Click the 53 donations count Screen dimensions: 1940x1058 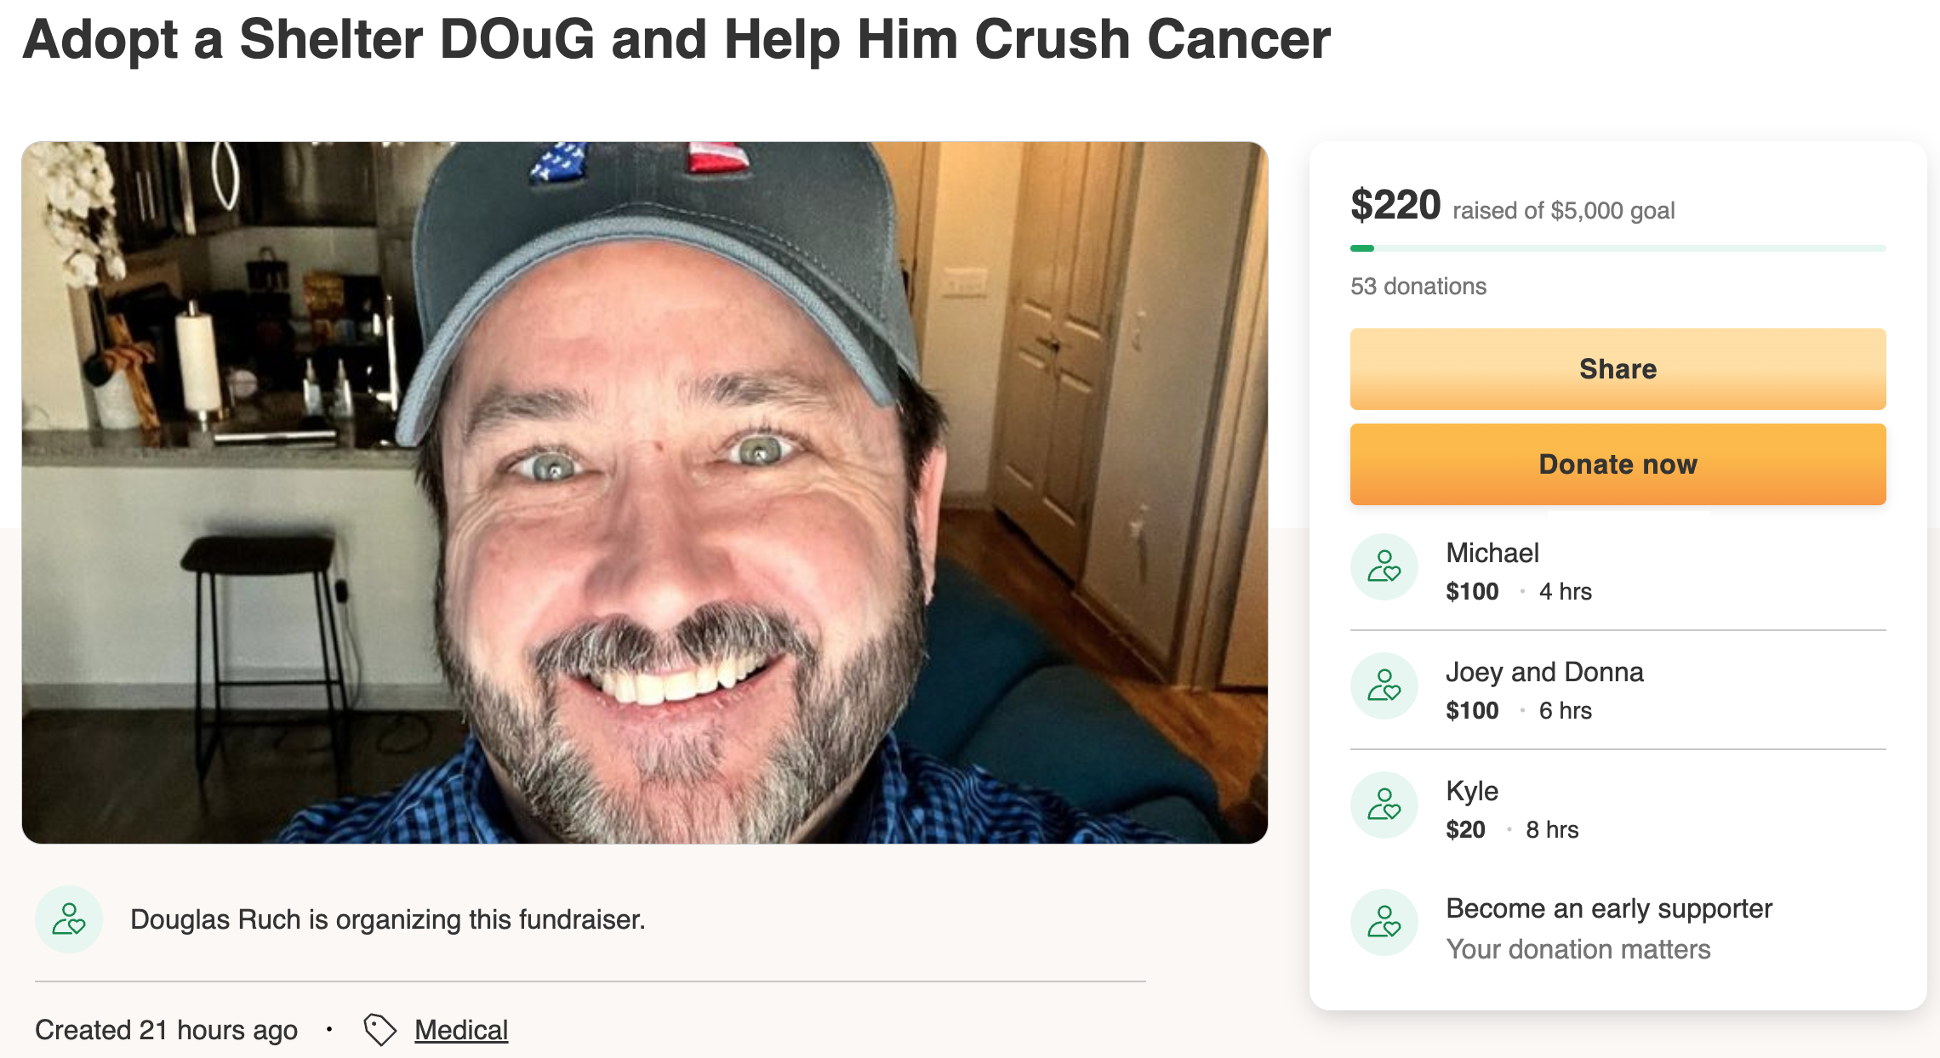pyautogui.click(x=1418, y=286)
